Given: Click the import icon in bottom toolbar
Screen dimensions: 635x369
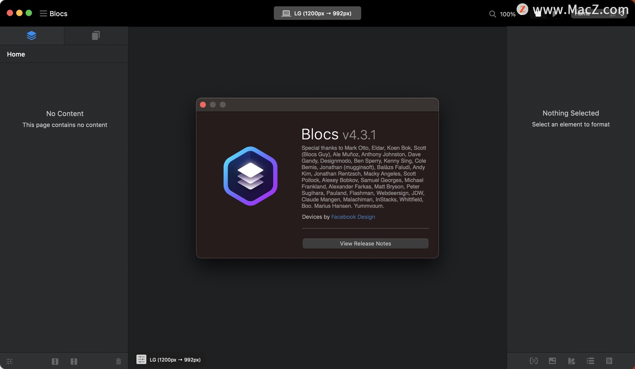Looking at the screenshot, I should [x=73, y=360].
